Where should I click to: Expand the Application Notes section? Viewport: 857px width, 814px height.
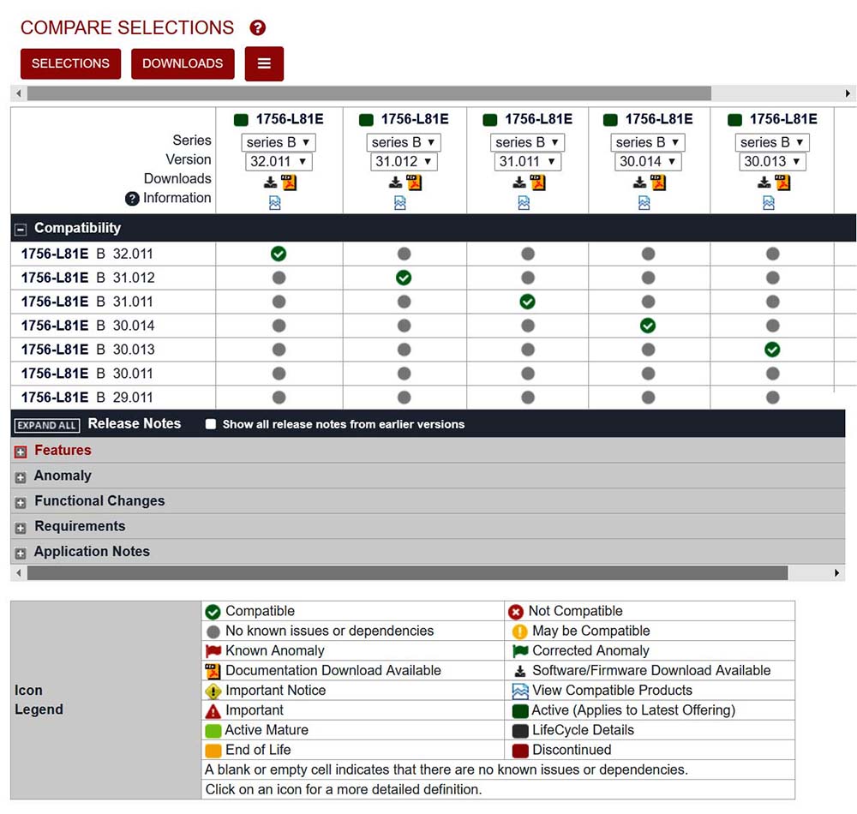pos(21,554)
